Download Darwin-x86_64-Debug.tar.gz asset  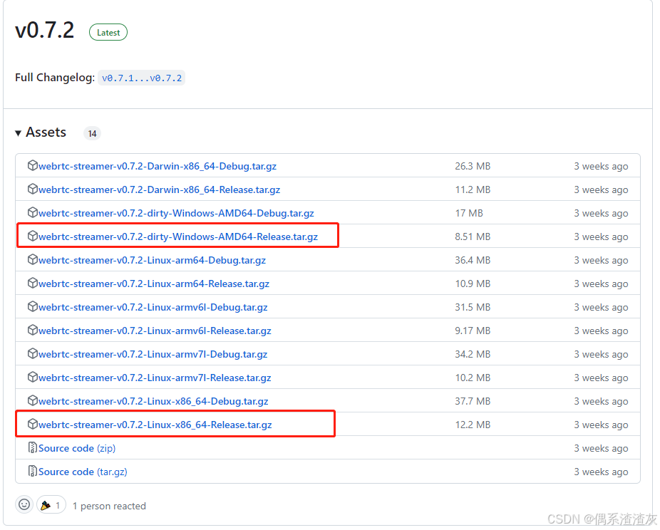coord(158,166)
